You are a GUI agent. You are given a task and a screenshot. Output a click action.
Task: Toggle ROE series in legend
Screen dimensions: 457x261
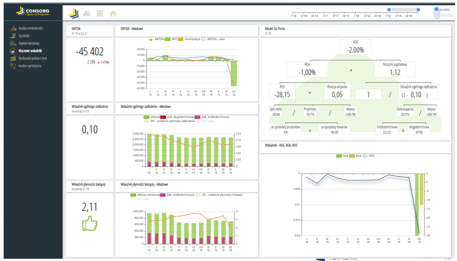click(342, 156)
